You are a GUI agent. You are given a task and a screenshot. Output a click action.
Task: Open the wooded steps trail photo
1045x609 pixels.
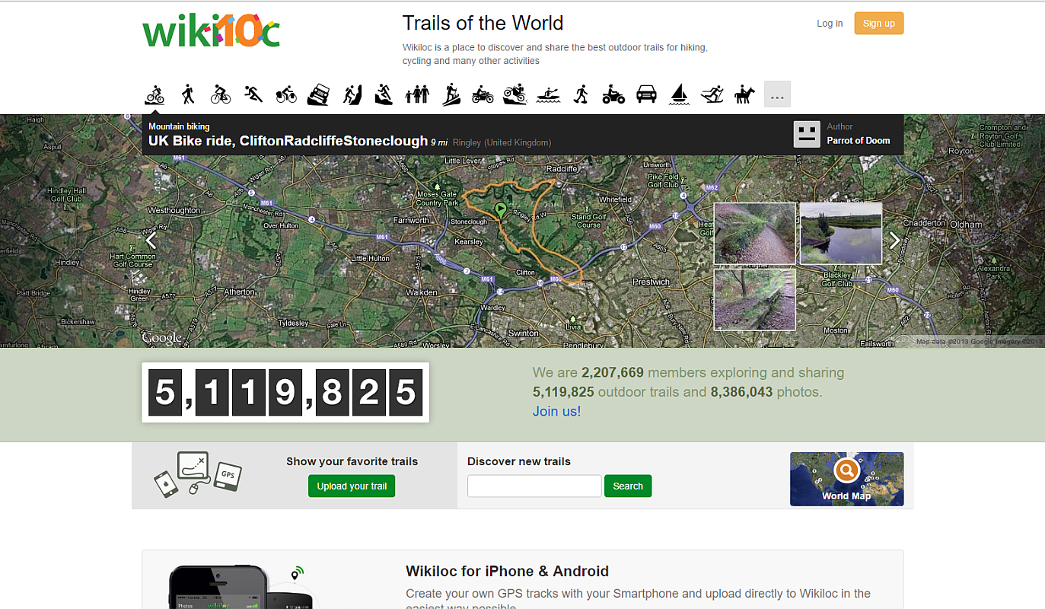755,299
